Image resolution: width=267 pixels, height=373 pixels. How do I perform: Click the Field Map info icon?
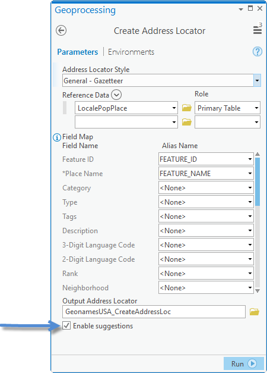(x=57, y=137)
